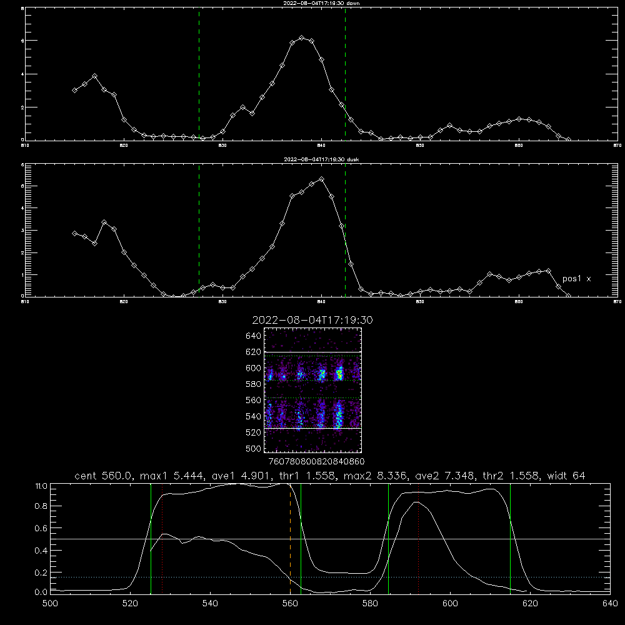Click the green vertical line near 525
The height and width of the screenshot is (625, 625).
coord(151,539)
